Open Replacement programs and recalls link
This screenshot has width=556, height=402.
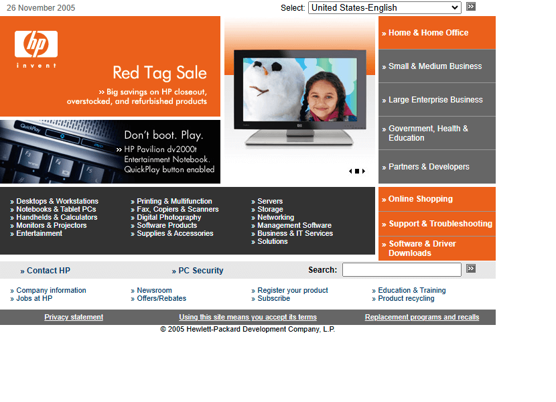coord(422,317)
